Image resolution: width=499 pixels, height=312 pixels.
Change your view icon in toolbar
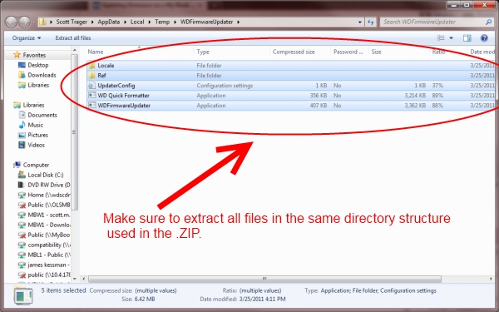[x=441, y=38]
